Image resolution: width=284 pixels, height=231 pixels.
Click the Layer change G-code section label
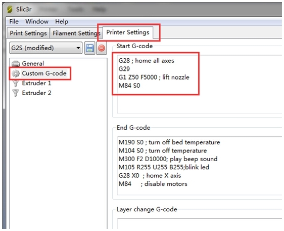[x=147, y=209]
